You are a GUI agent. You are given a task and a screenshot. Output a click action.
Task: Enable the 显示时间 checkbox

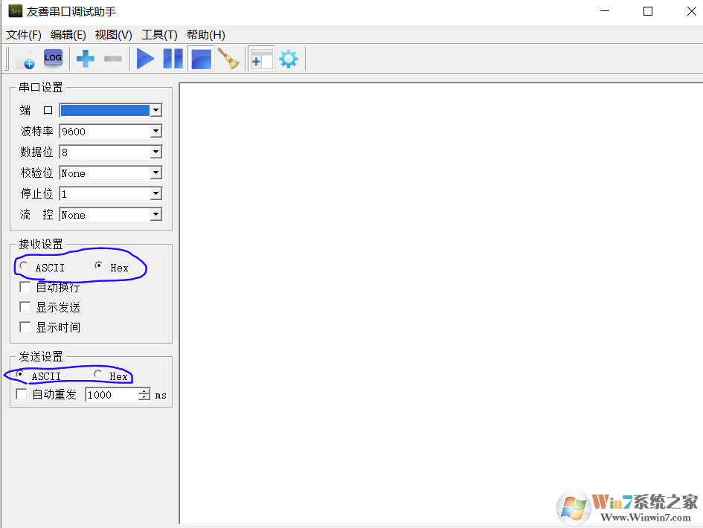coord(25,327)
